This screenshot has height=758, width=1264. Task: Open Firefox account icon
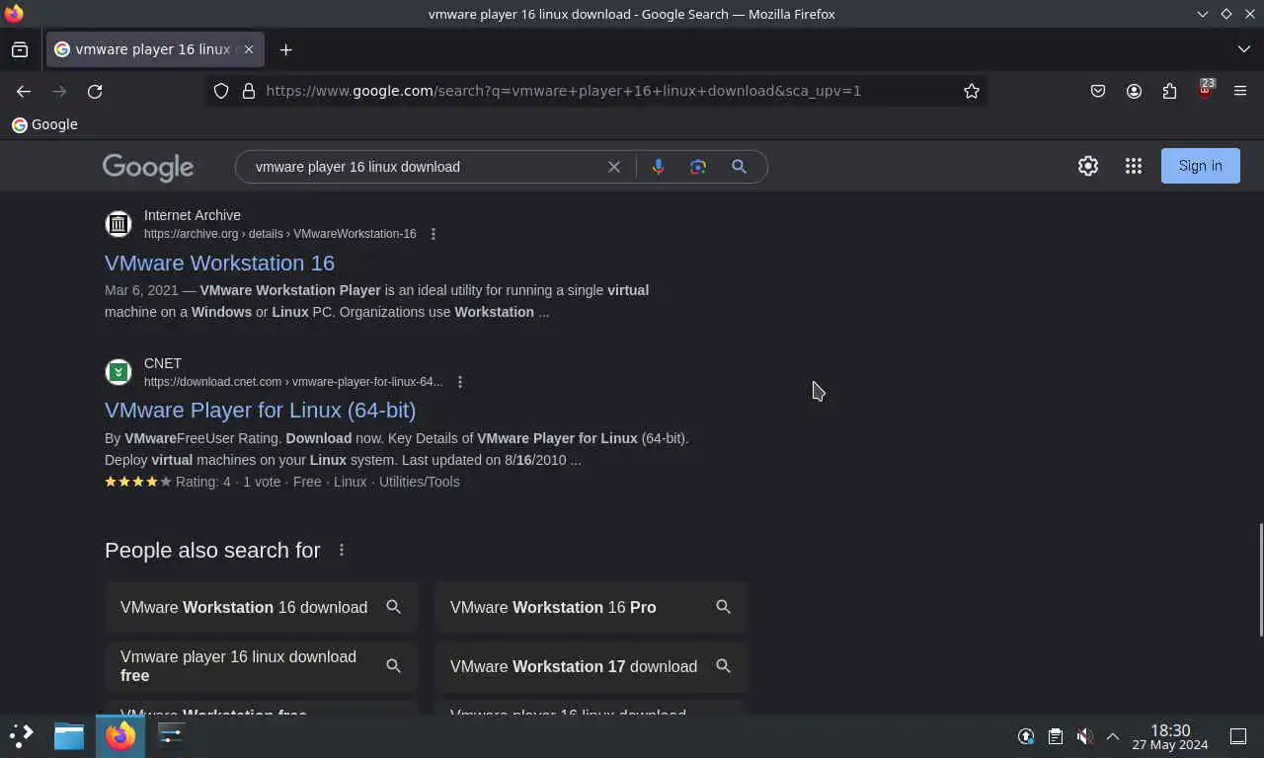pyautogui.click(x=1134, y=91)
